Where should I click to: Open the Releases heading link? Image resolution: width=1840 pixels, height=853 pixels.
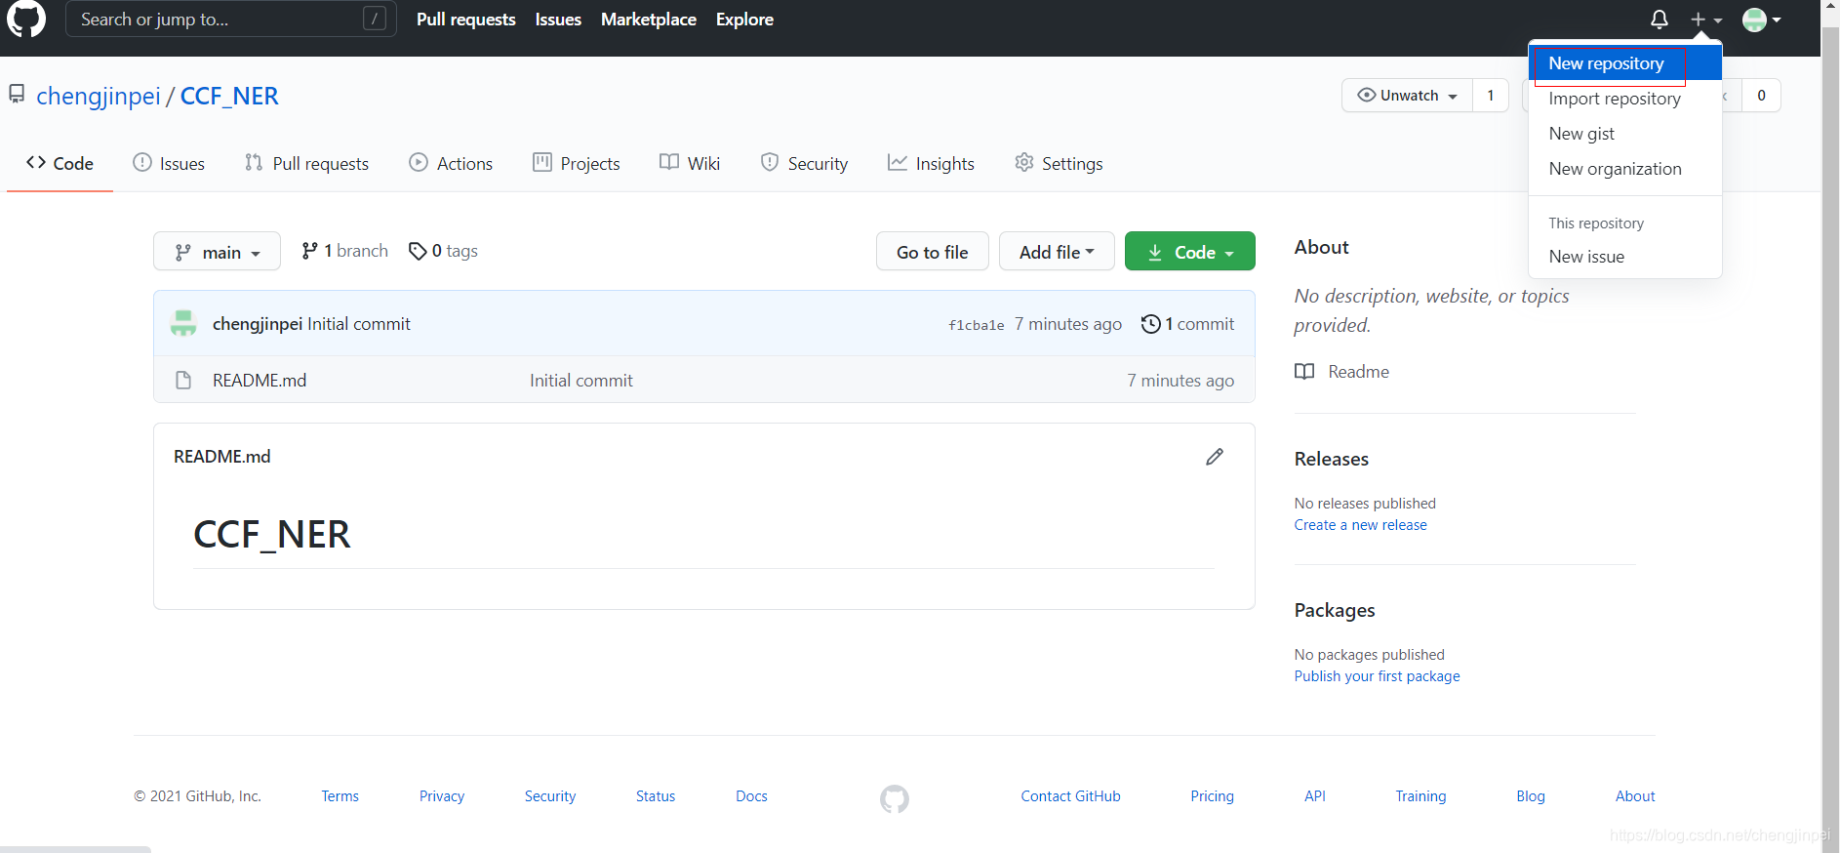1331,459
